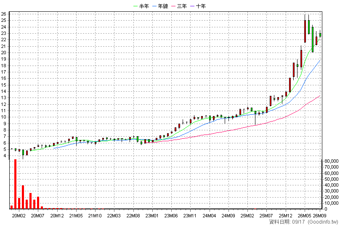Screen dimensions: 340x227
Task: Select the 年線 legend entry
Action: coord(160,6)
